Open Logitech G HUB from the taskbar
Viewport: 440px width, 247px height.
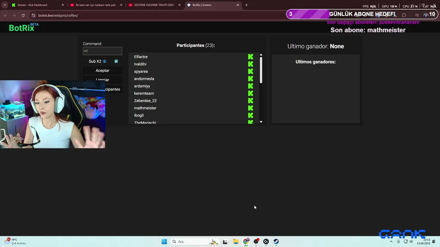point(266,242)
